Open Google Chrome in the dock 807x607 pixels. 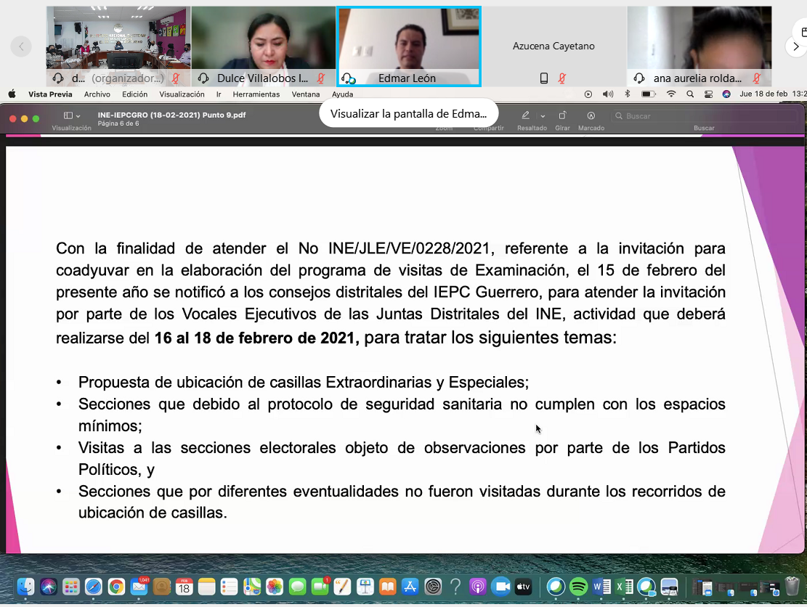point(115,587)
